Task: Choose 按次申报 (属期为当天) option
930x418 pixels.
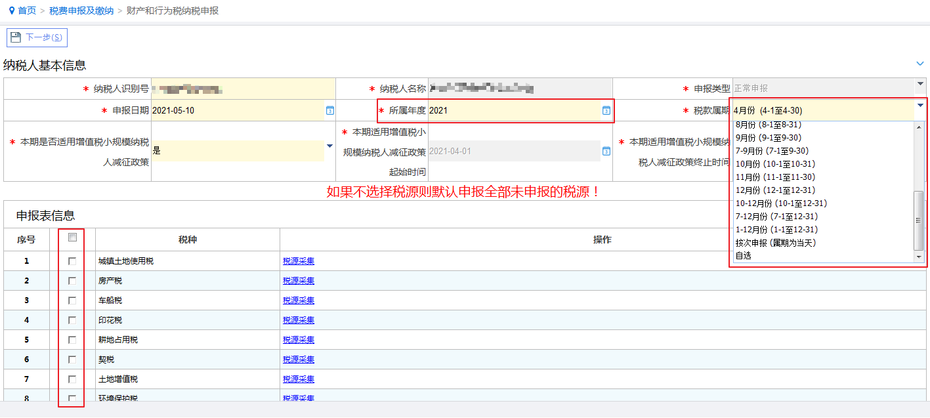Action: coord(776,243)
